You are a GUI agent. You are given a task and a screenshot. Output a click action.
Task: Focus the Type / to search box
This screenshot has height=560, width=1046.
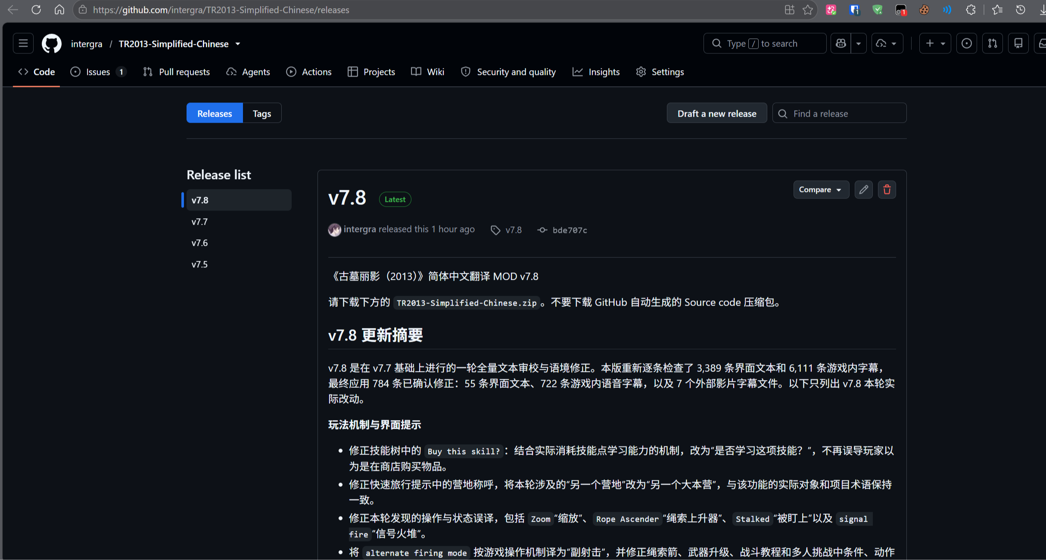[x=765, y=43]
